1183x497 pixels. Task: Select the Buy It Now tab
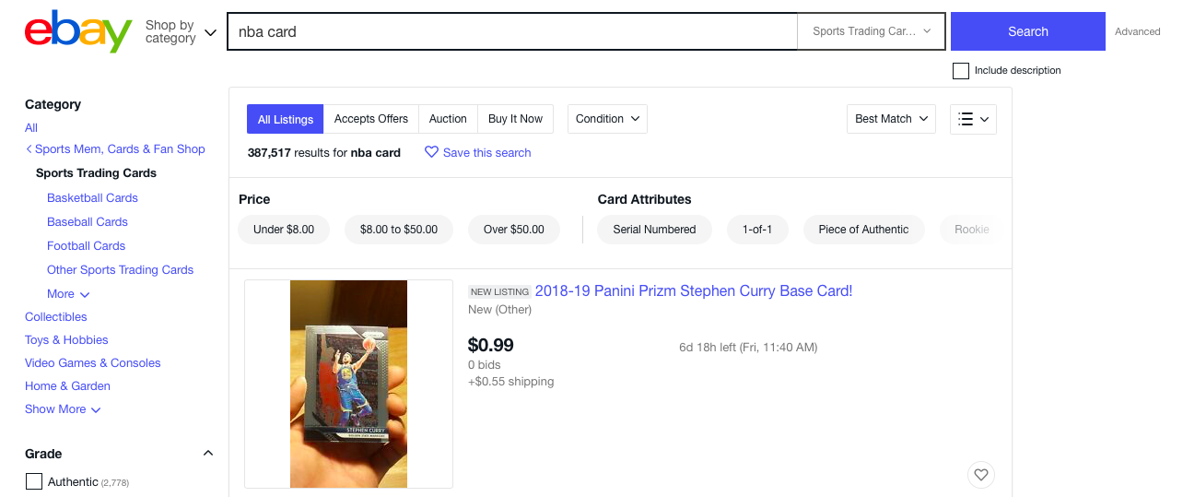click(x=515, y=119)
